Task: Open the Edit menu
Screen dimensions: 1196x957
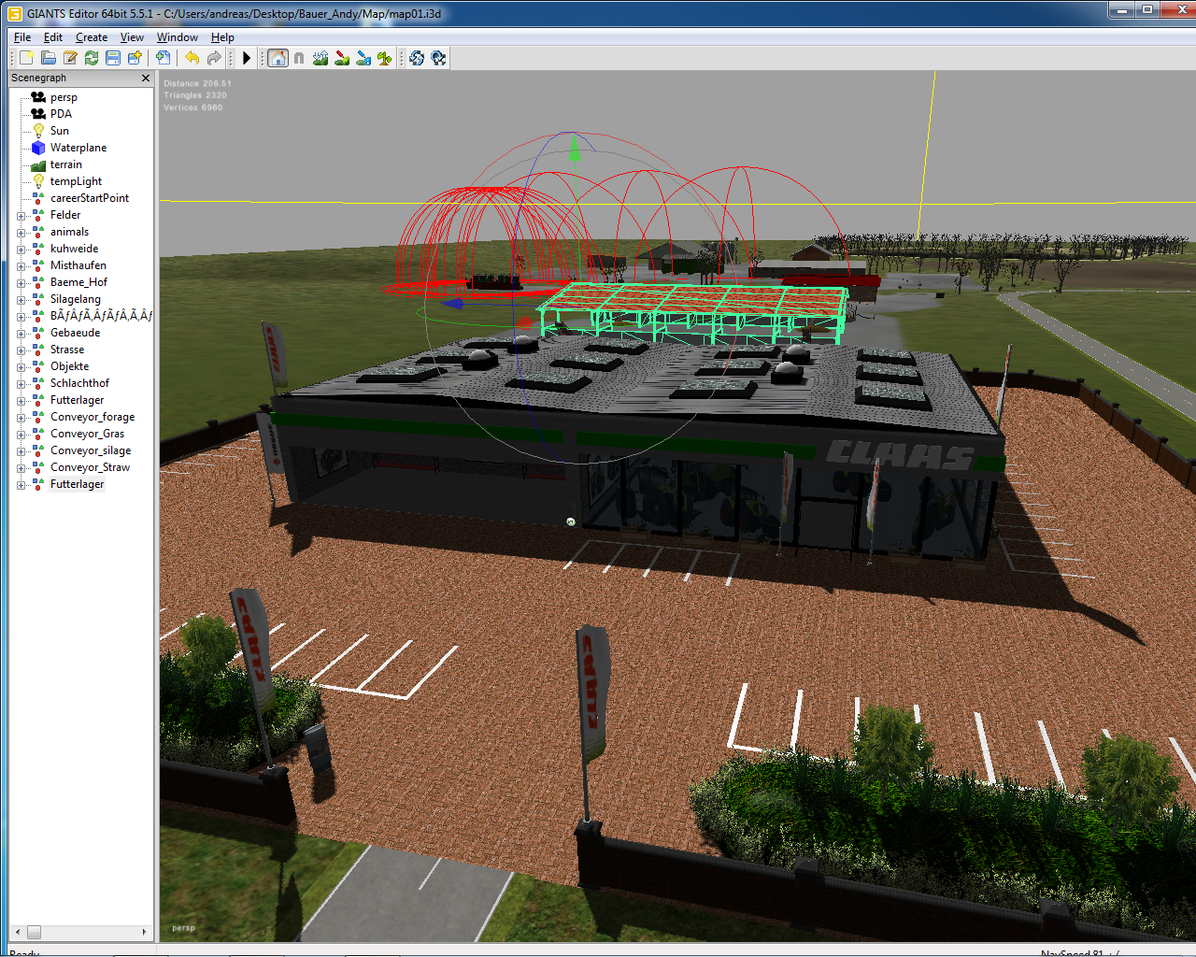Action: pyautogui.click(x=53, y=37)
